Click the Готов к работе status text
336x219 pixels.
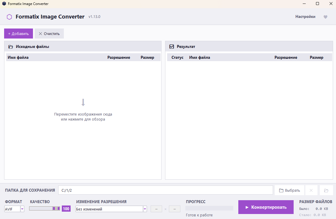(199, 215)
